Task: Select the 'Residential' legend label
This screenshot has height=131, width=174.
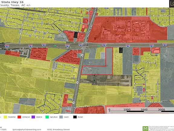Action: click(x=12, y=117)
